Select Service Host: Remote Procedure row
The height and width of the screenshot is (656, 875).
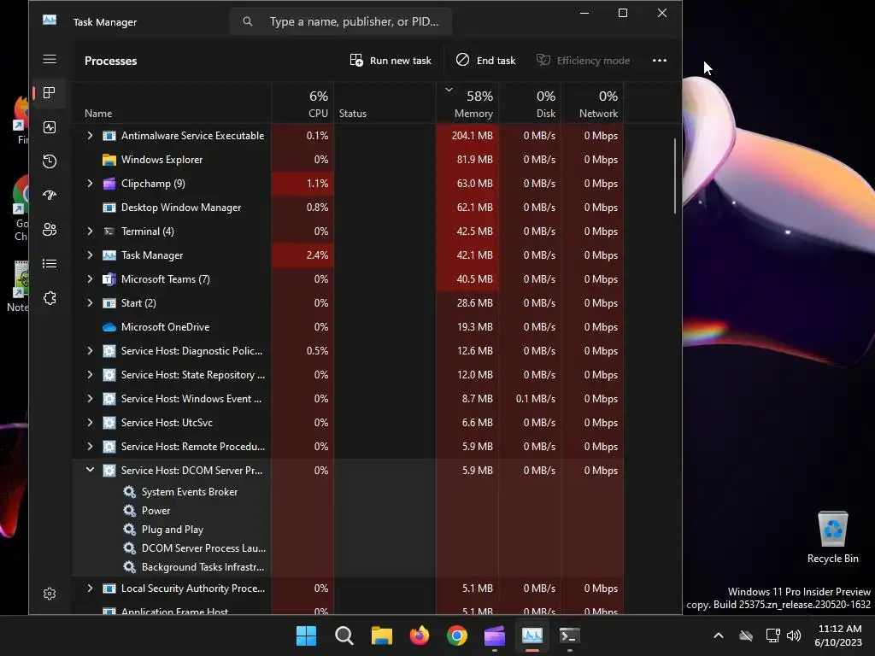[349, 447]
